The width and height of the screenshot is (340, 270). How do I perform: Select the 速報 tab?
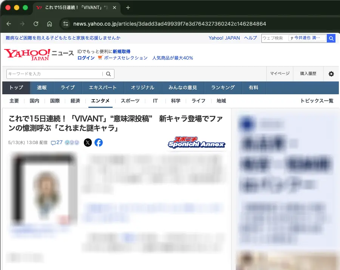[x=42, y=88]
